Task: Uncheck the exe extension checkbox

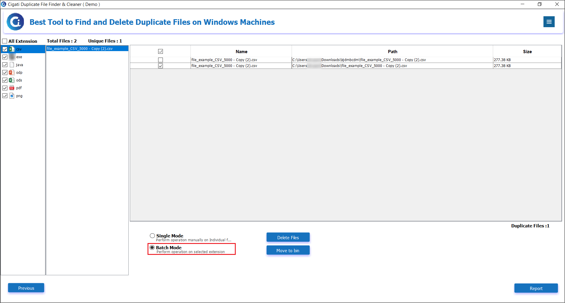Action: [5, 57]
